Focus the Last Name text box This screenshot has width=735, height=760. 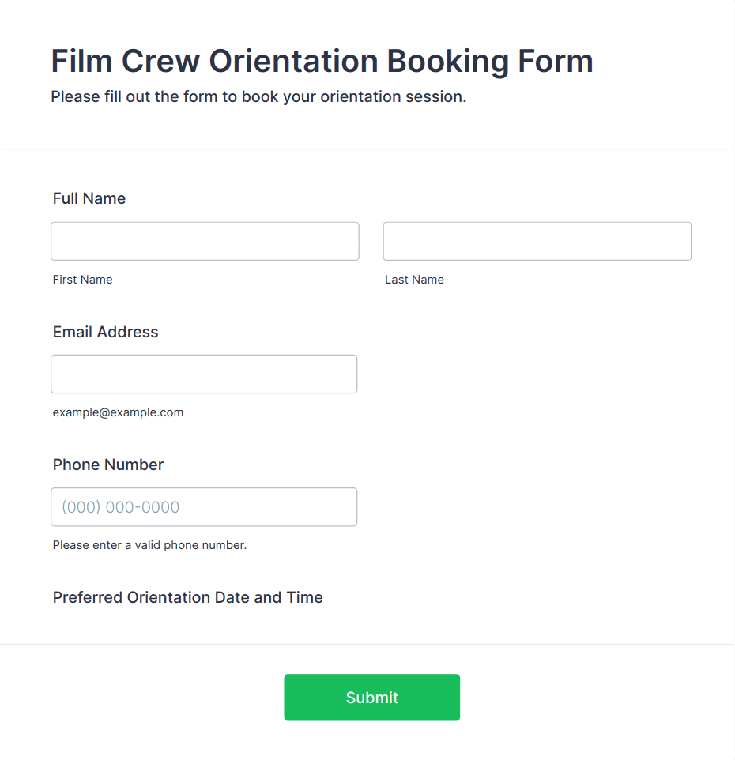click(537, 241)
